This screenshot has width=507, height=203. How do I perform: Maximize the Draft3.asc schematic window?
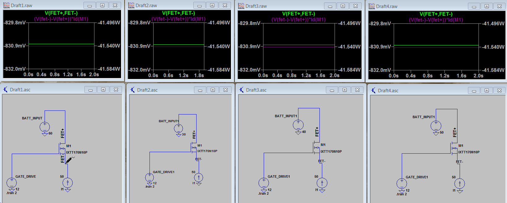click(x=344, y=90)
